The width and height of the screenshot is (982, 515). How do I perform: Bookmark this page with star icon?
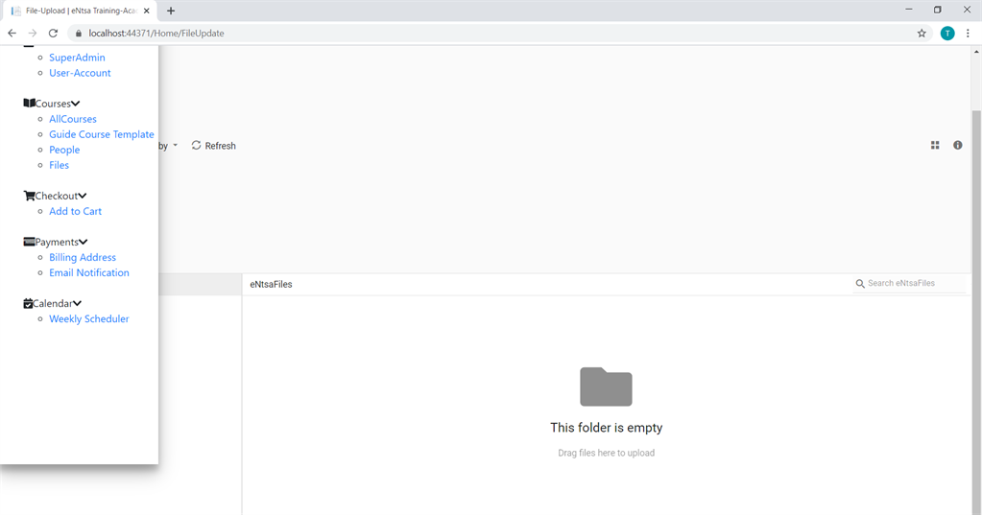pyautogui.click(x=922, y=34)
